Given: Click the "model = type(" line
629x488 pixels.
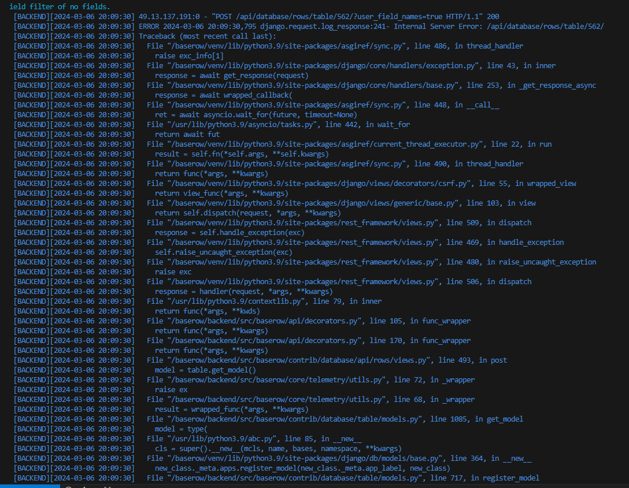Looking at the screenshot, I should click(x=182, y=429).
